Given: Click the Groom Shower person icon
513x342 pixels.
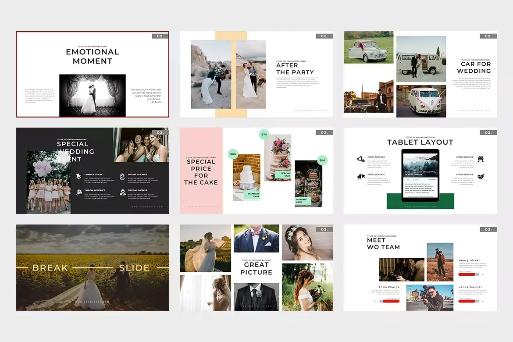Looking at the screenshot, I should (123, 192).
